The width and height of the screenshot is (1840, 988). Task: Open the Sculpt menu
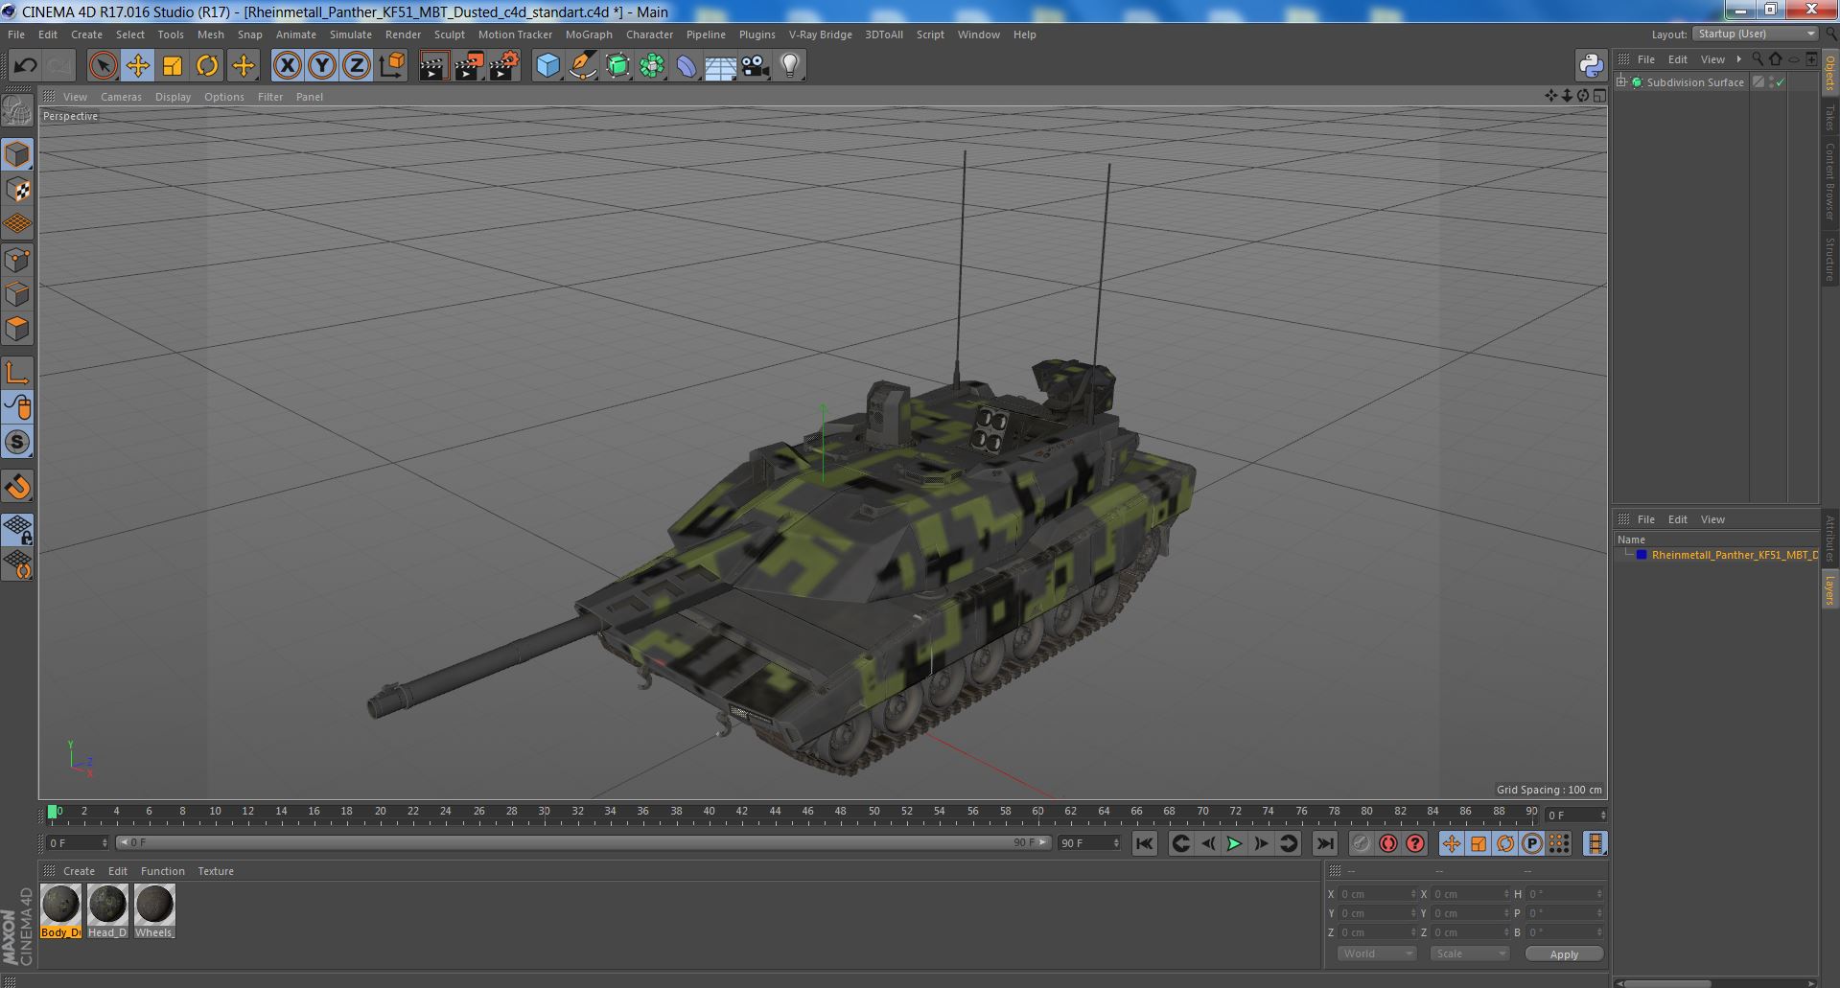click(x=449, y=34)
